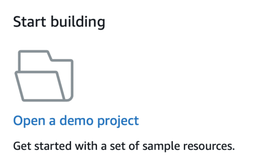Screen dimensions: 279x162
Task: Click the word "demo" in the blue link
Action: [x=76, y=121]
